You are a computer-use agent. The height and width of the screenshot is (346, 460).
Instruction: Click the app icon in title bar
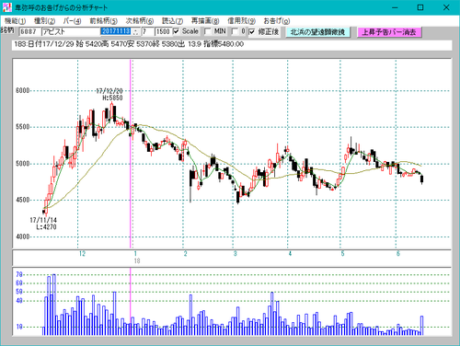7,7
